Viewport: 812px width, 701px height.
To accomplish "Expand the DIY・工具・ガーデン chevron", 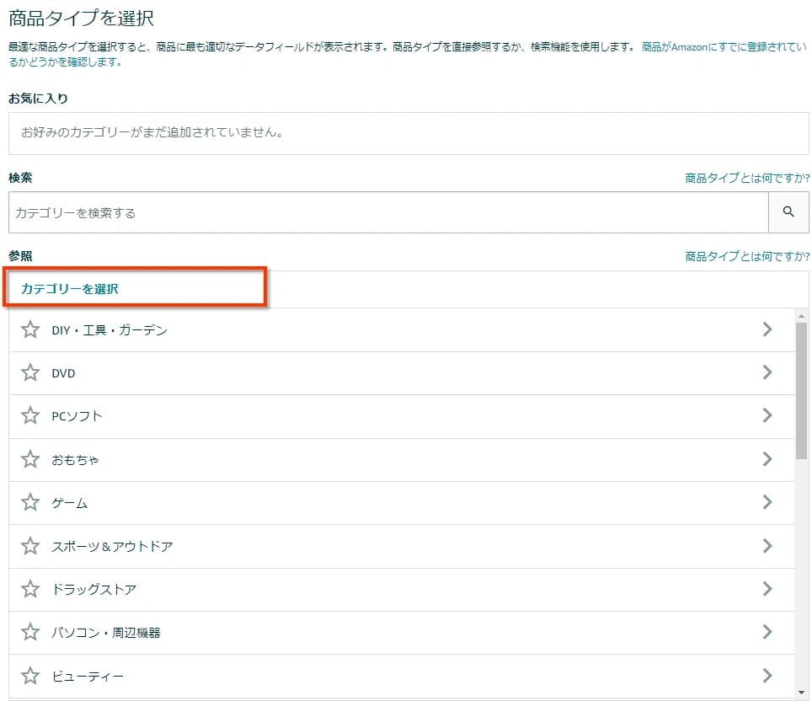I will coord(767,329).
